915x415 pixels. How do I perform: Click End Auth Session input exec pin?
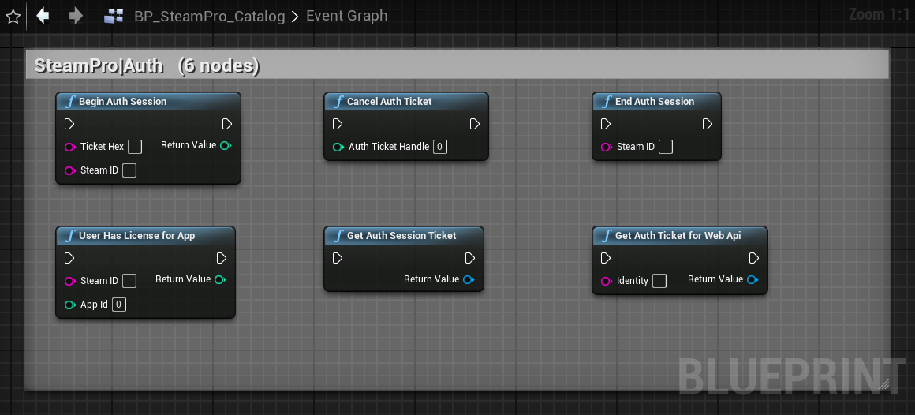click(606, 125)
